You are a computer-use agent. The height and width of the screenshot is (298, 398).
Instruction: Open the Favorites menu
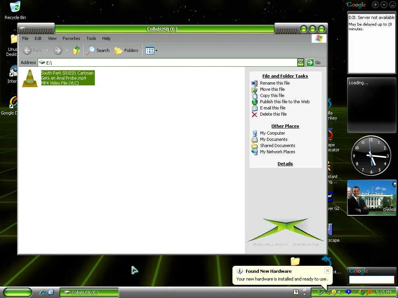(x=72, y=38)
